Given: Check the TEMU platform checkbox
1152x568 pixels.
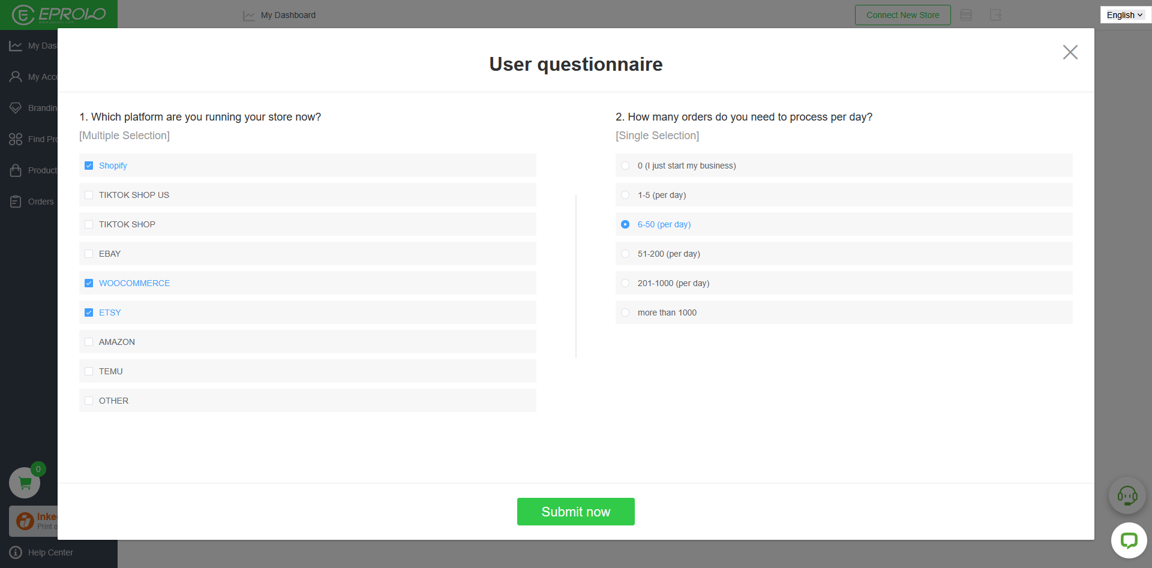Looking at the screenshot, I should pos(89,371).
